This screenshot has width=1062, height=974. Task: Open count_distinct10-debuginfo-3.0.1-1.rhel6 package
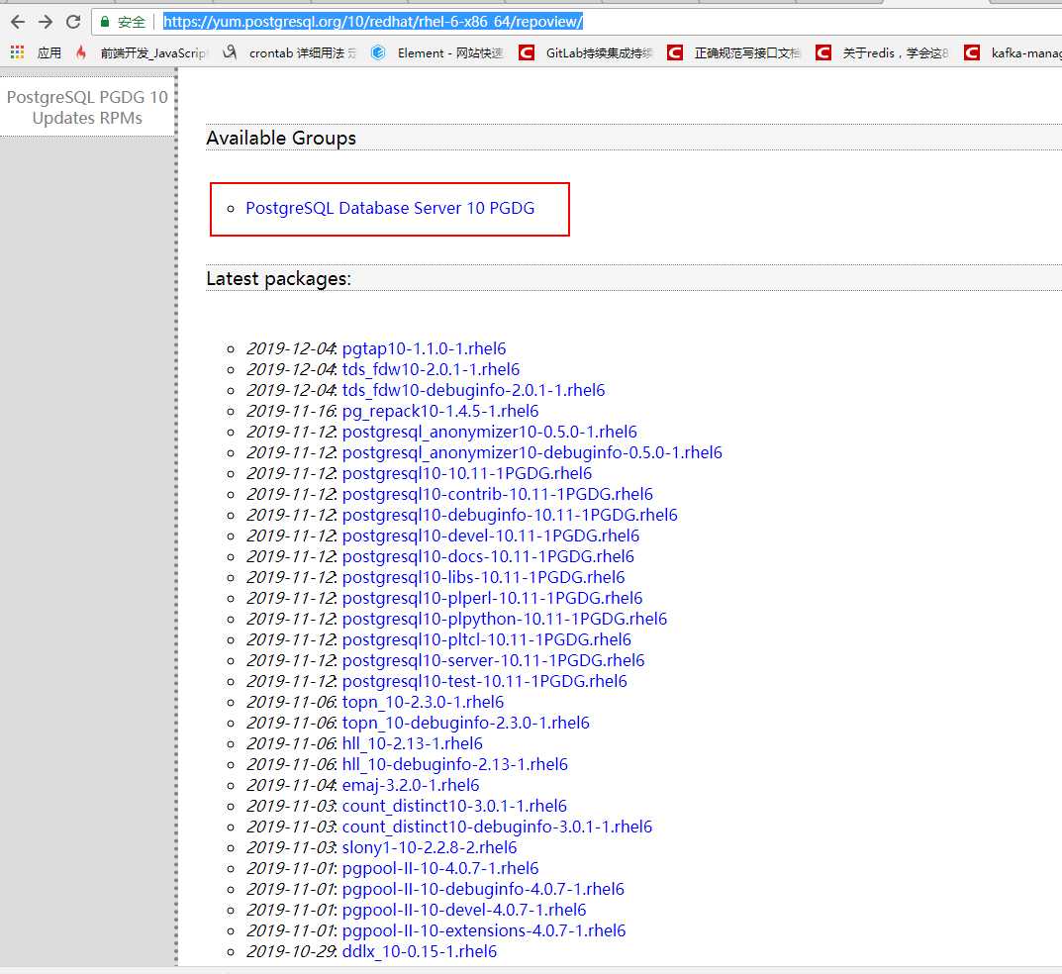pyautogui.click(x=497, y=828)
